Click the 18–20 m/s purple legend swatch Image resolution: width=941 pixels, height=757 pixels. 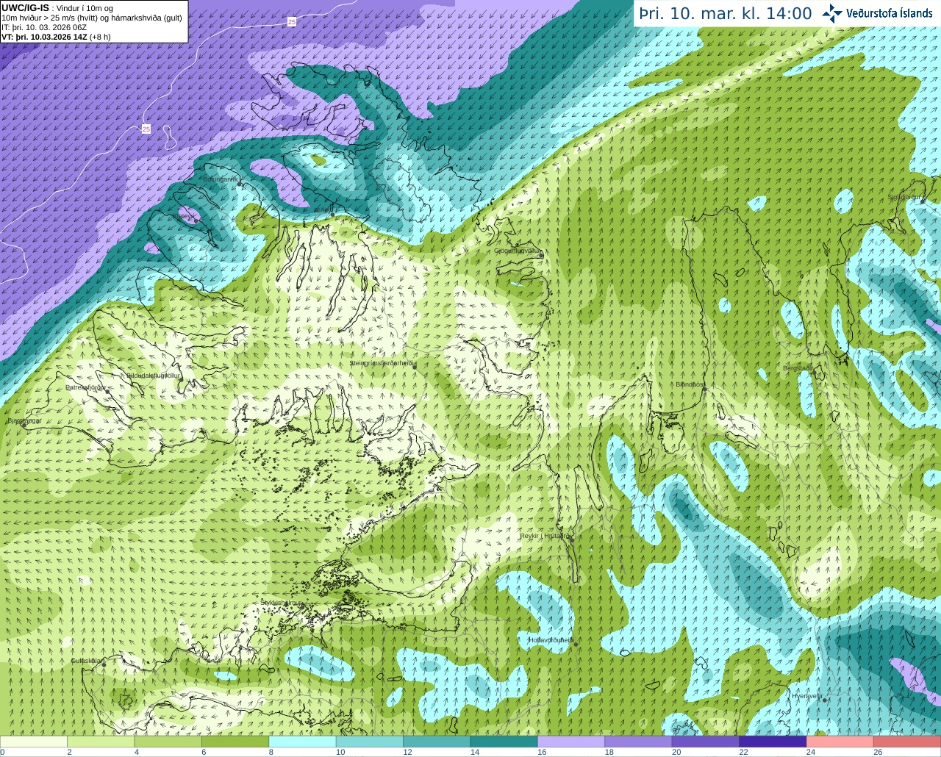(x=638, y=742)
